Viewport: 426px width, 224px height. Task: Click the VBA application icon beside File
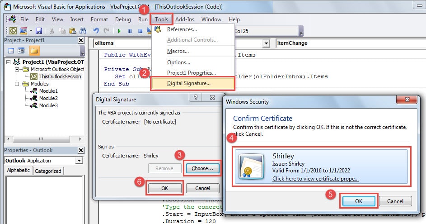click(13, 19)
